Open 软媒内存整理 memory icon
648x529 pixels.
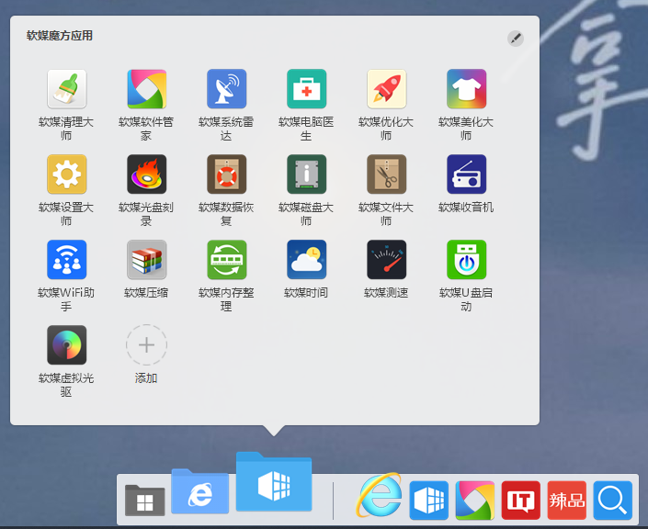click(226, 259)
